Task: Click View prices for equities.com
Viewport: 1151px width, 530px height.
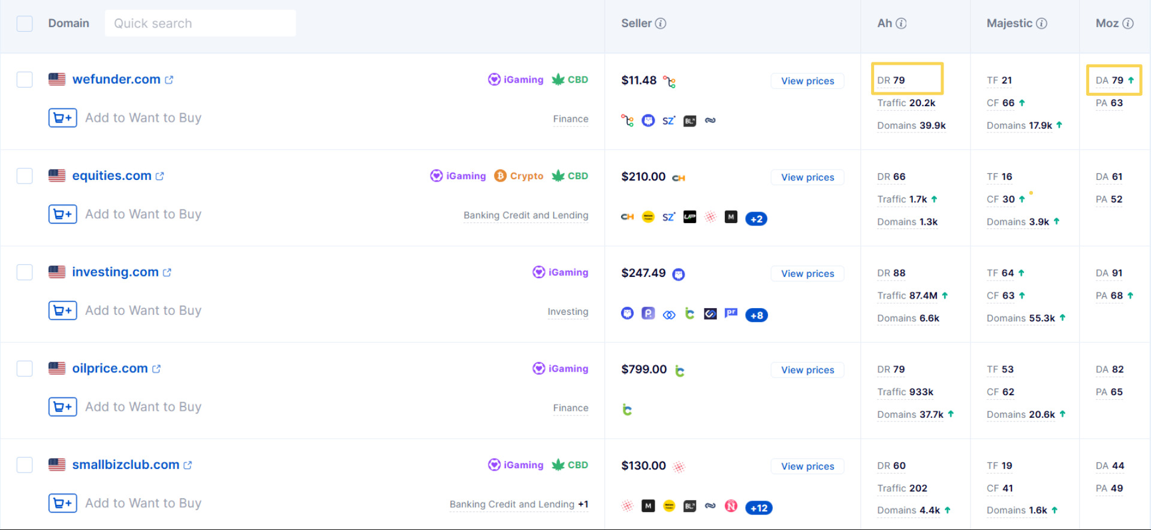Action: (x=807, y=177)
